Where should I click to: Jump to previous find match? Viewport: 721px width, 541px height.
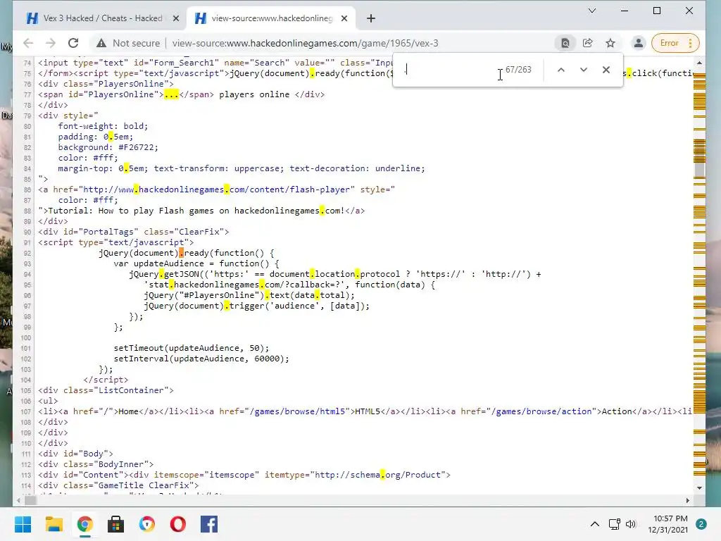(x=561, y=70)
